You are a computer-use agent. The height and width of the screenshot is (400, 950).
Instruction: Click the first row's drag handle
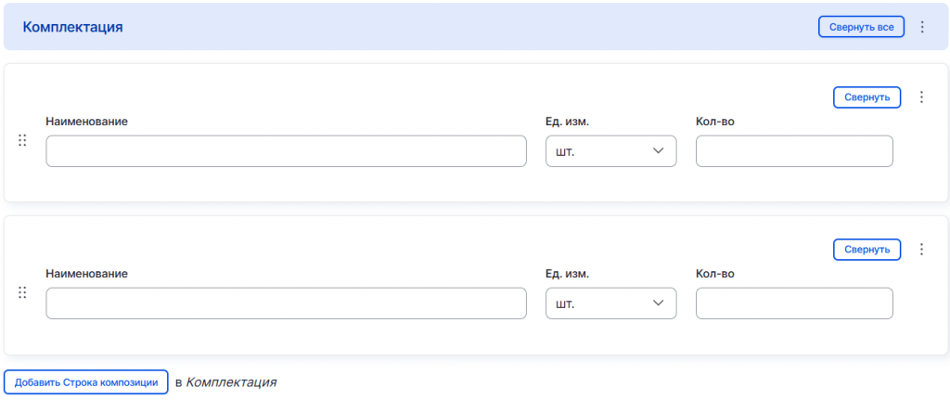click(x=22, y=140)
